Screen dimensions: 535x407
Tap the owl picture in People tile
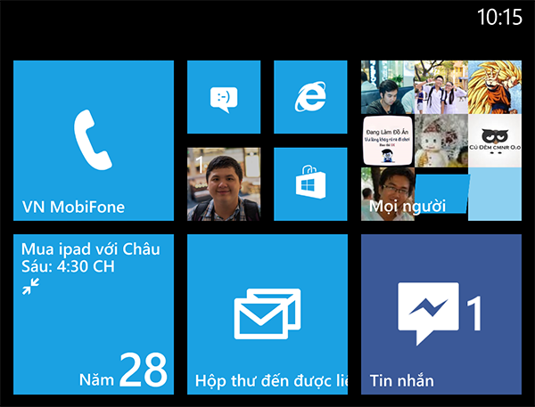pyautogui.click(x=494, y=140)
